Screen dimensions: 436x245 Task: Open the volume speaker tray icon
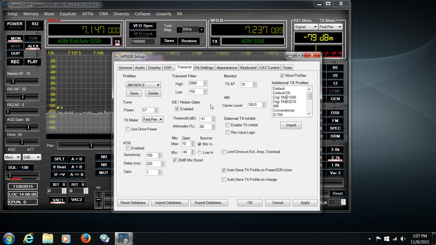(403, 239)
